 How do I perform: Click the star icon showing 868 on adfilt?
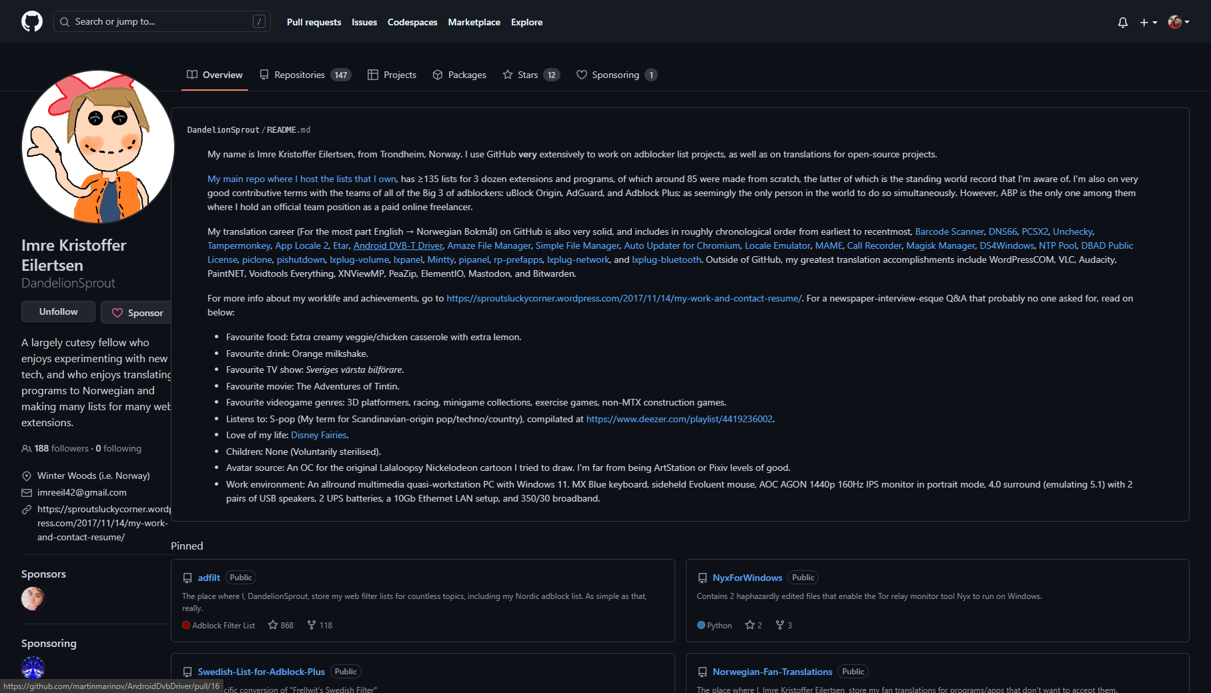tap(273, 625)
